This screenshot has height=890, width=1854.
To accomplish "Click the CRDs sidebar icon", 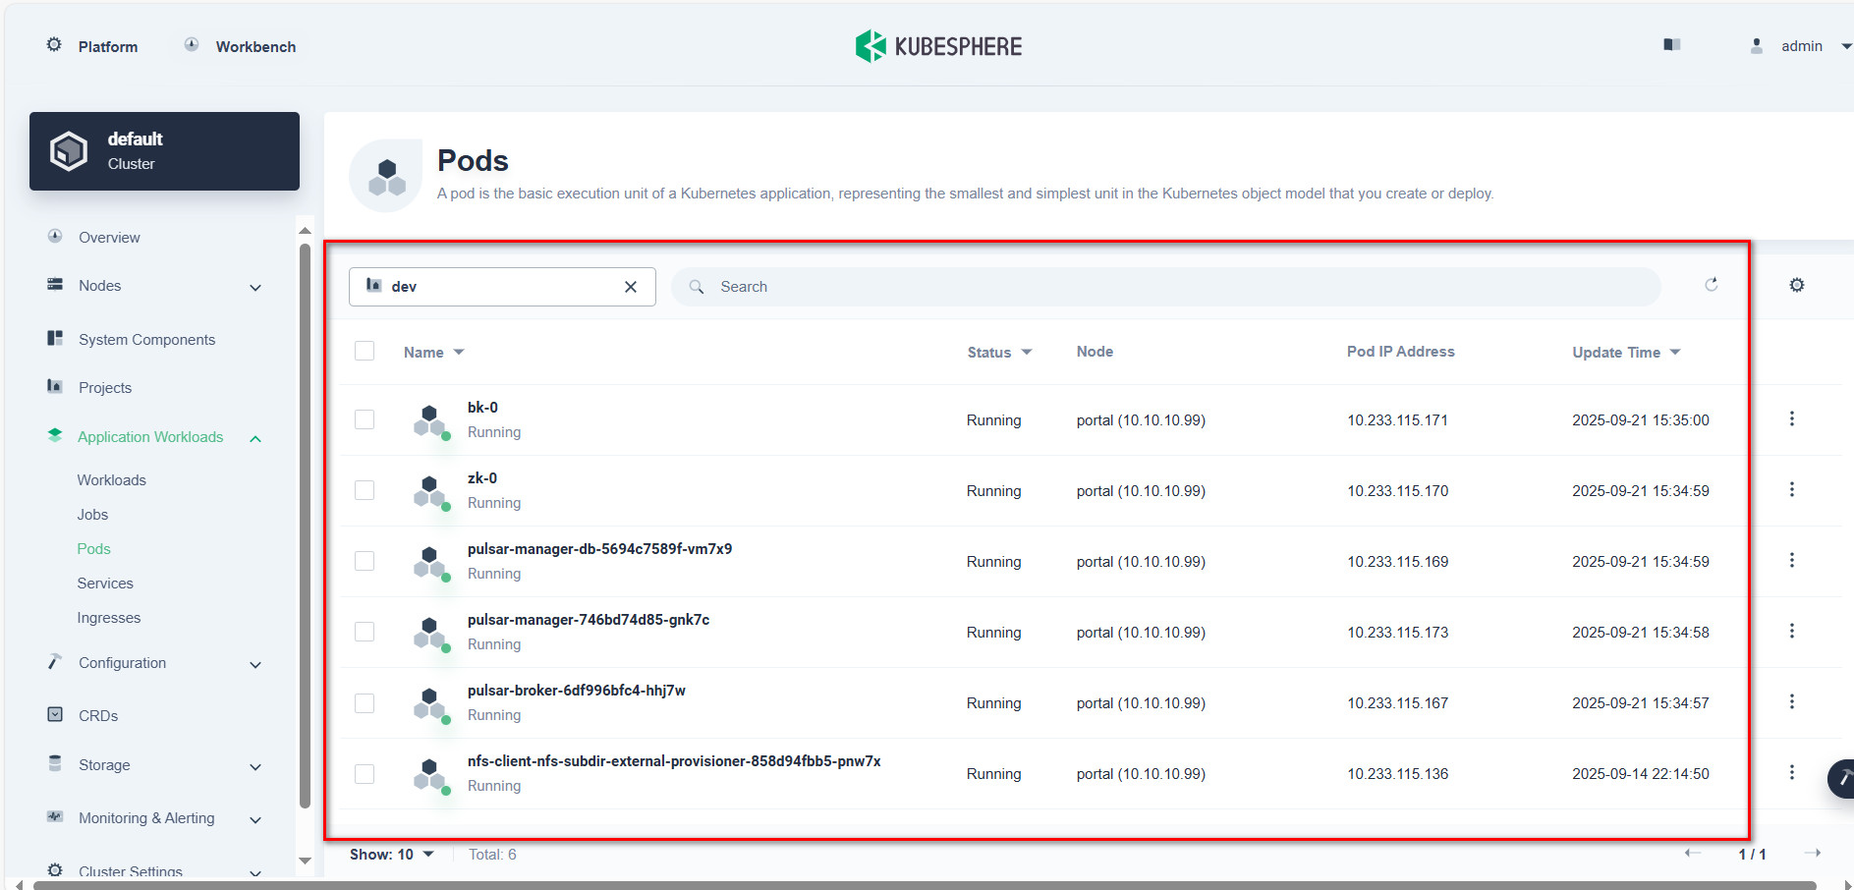I will 55,714.
